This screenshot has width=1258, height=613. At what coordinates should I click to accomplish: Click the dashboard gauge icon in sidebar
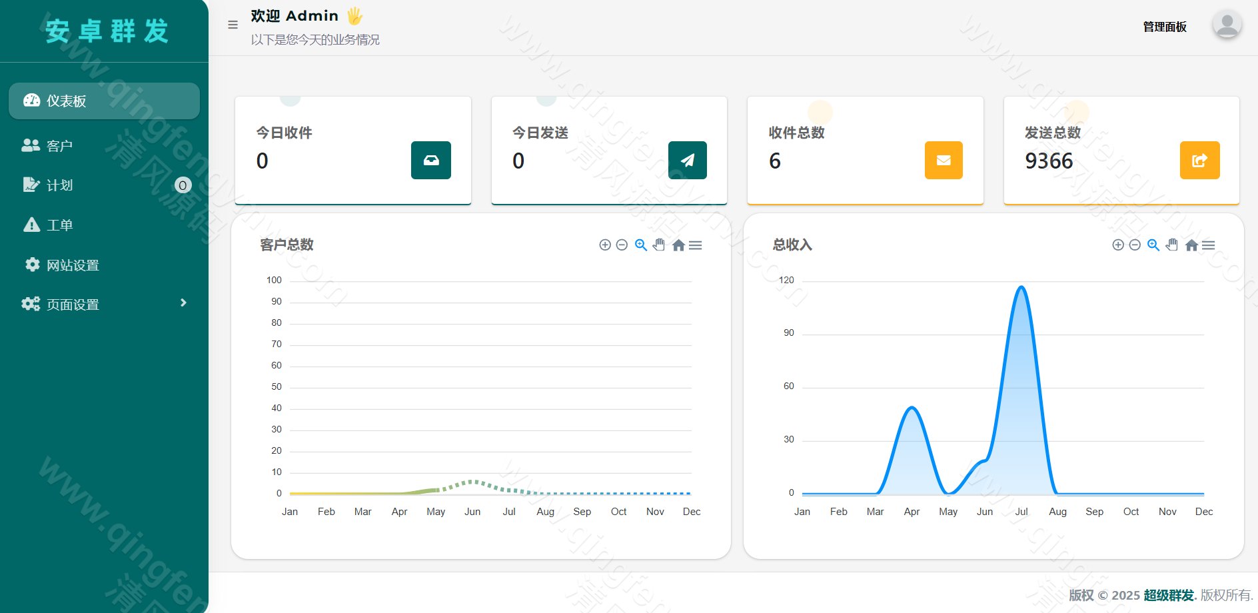(31, 100)
